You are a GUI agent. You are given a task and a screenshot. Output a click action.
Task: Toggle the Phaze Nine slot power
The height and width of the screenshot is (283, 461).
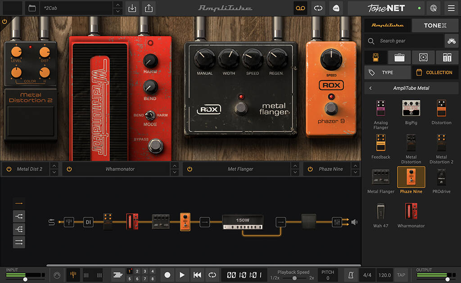[x=310, y=169]
